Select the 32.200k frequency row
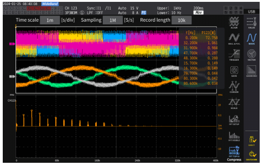Screen dimensions: 262x166 [x=201, y=43]
